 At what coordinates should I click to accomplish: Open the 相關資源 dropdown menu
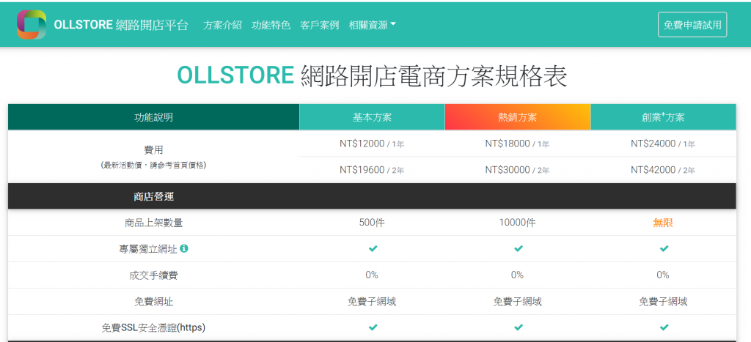click(x=372, y=26)
